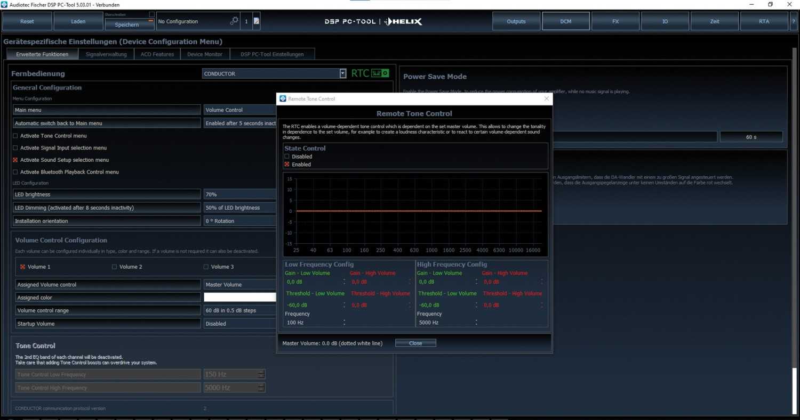The height and width of the screenshot is (420, 800).
Task: Adjust High Frequency Config 5000 Hz Frequency stepper
Action: [x=476, y=323]
